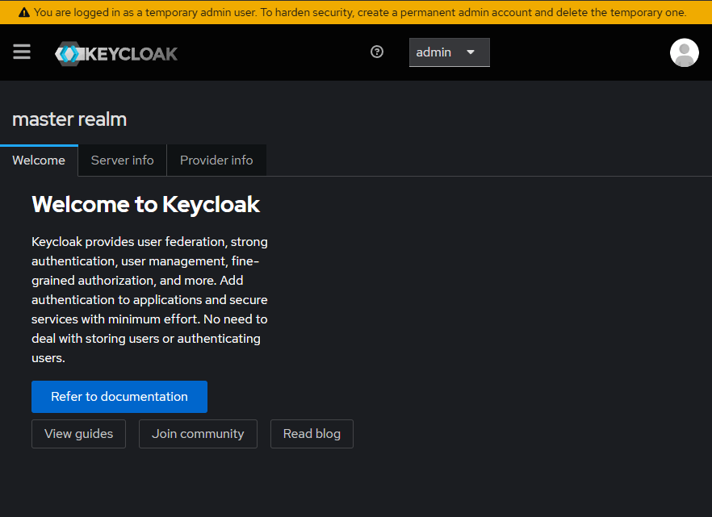Screen dimensions: 712x517
Task: Open the help question mark icon
Action: (x=377, y=52)
